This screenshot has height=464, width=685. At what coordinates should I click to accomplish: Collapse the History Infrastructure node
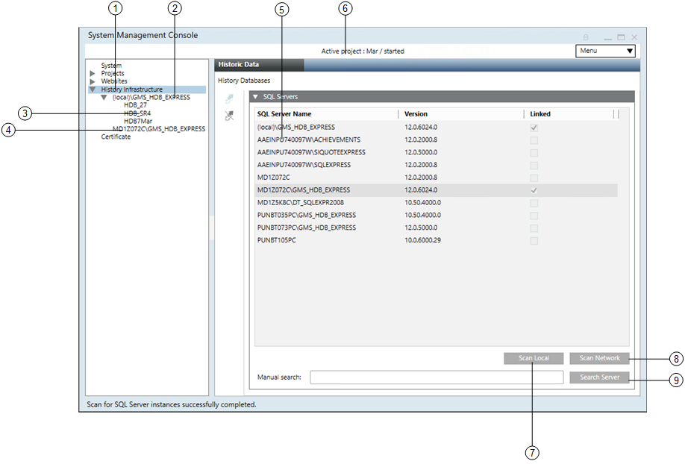(x=93, y=90)
